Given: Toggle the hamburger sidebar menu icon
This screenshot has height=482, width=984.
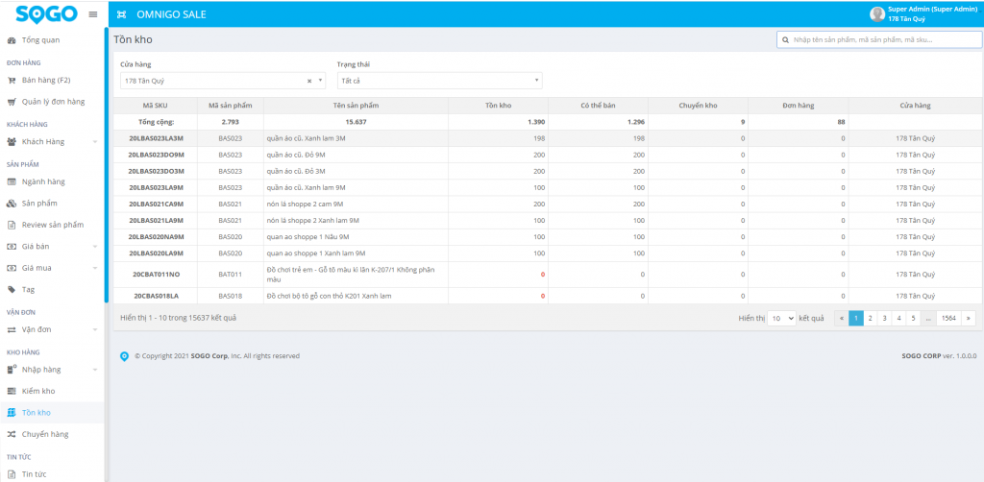Looking at the screenshot, I should click(92, 14).
